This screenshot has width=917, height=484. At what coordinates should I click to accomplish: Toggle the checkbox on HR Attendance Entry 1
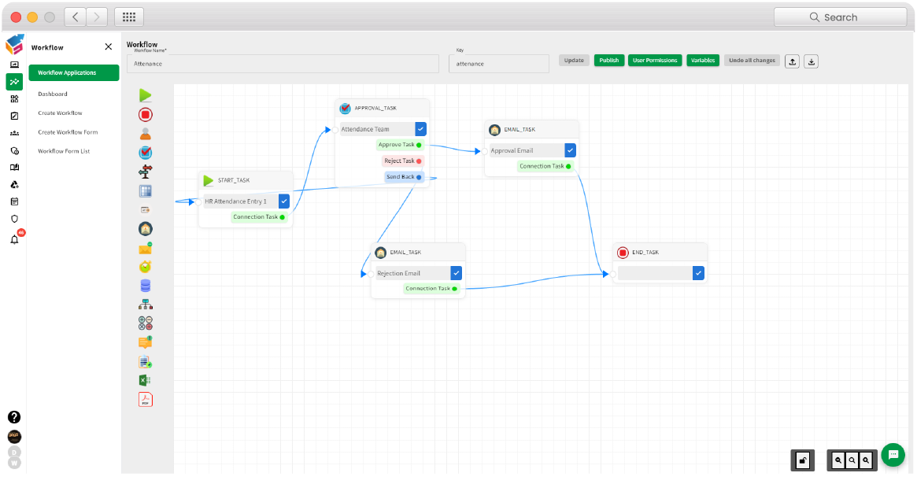(x=283, y=201)
